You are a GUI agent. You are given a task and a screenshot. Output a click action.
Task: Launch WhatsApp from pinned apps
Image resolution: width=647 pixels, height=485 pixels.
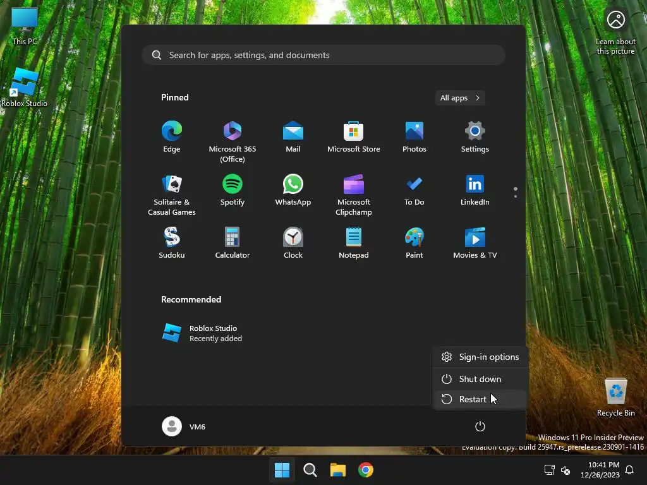point(293,190)
